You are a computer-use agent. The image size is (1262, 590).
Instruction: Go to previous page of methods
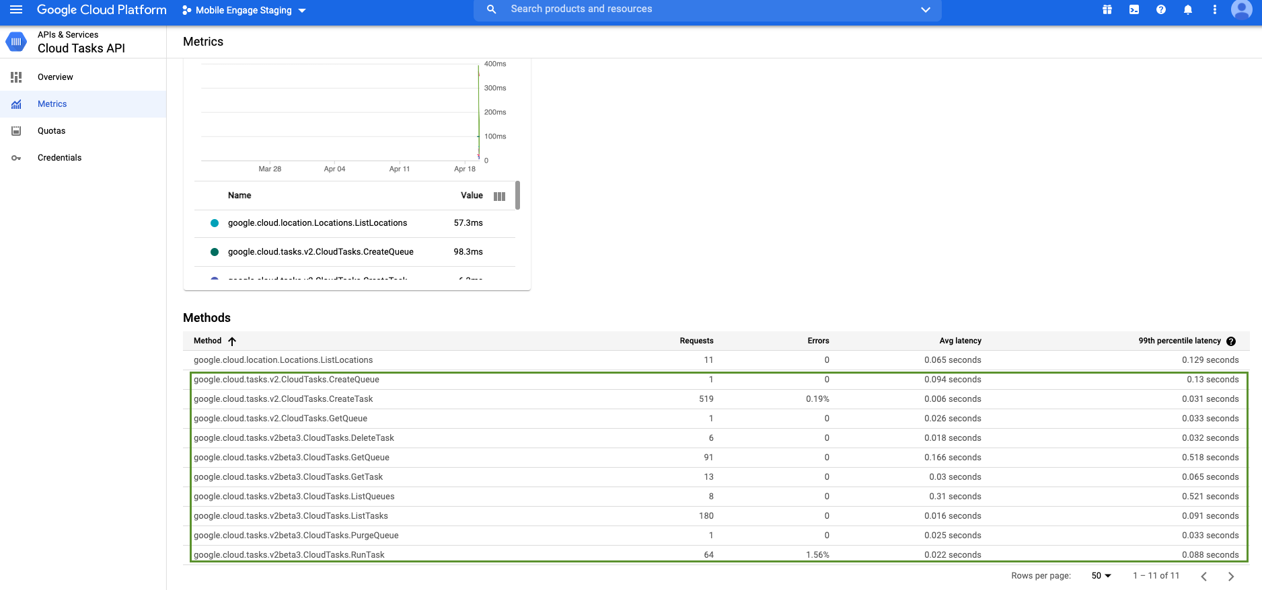pos(1204,577)
